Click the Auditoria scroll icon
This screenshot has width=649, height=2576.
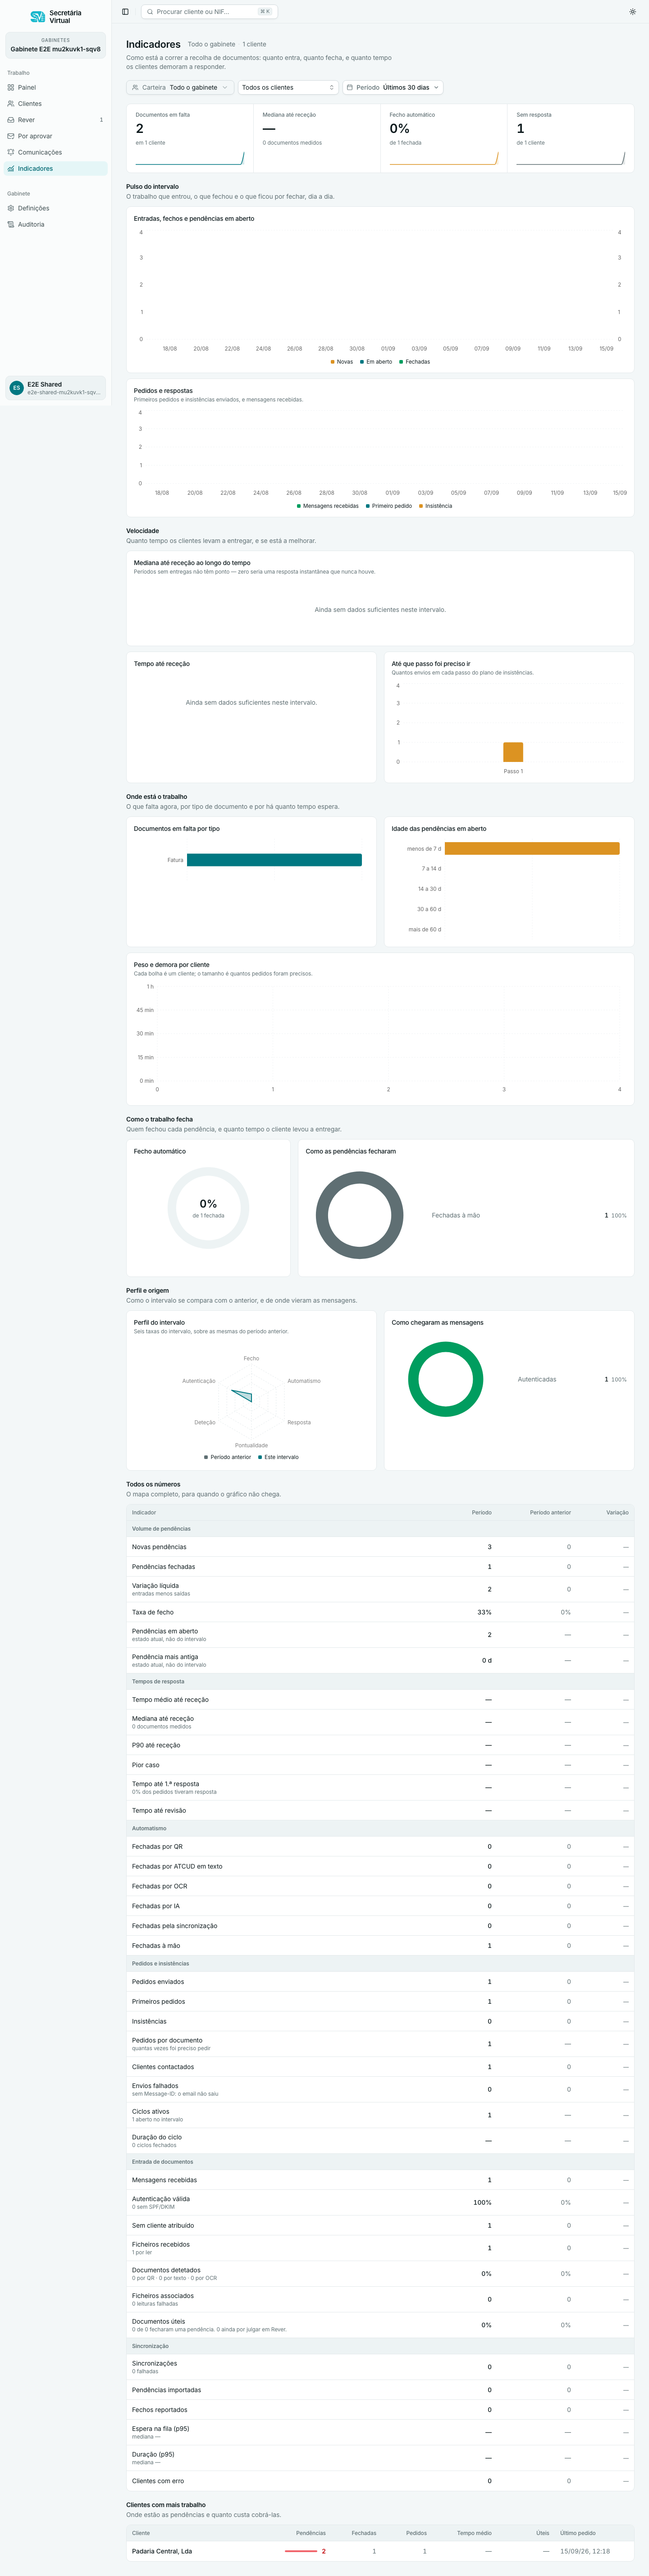pos(11,224)
